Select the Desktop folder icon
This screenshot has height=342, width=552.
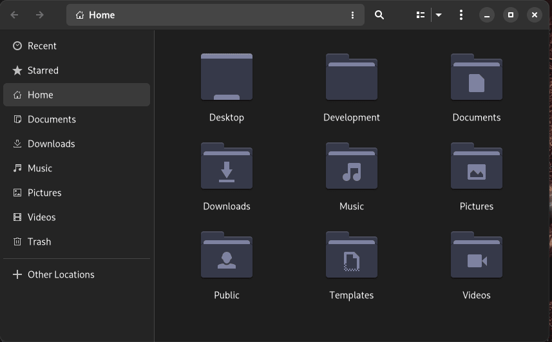coord(227,77)
